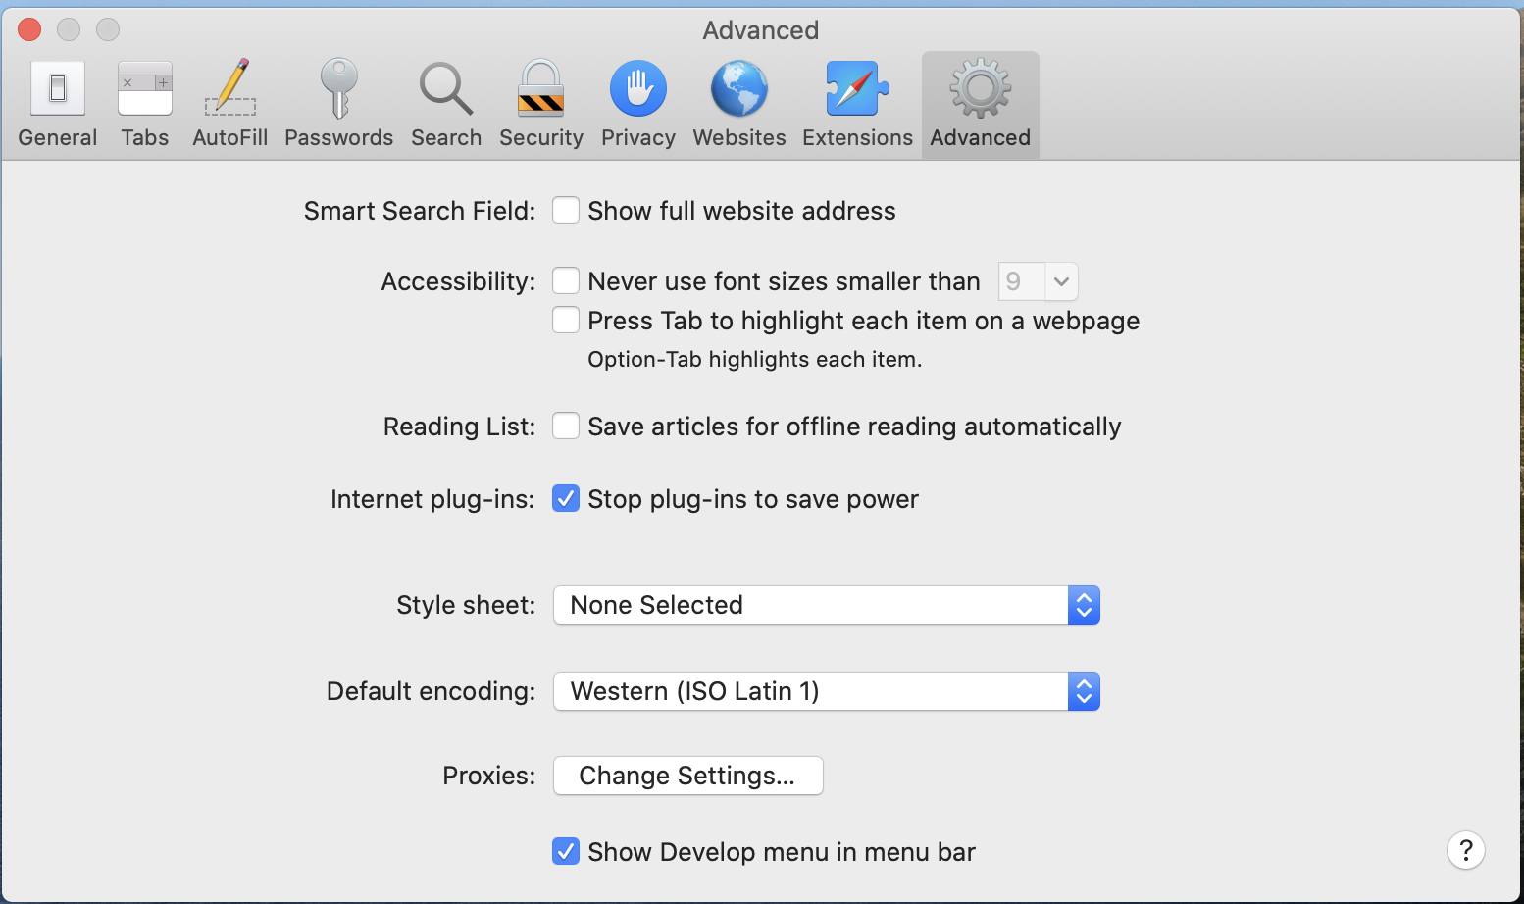Open help with the question mark button
This screenshot has width=1524, height=904.
[1465, 850]
